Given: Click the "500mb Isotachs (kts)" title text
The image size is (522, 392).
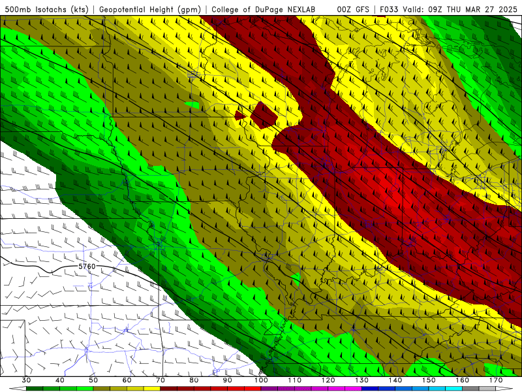Looking at the screenshot, I should (x=47, y=9).
